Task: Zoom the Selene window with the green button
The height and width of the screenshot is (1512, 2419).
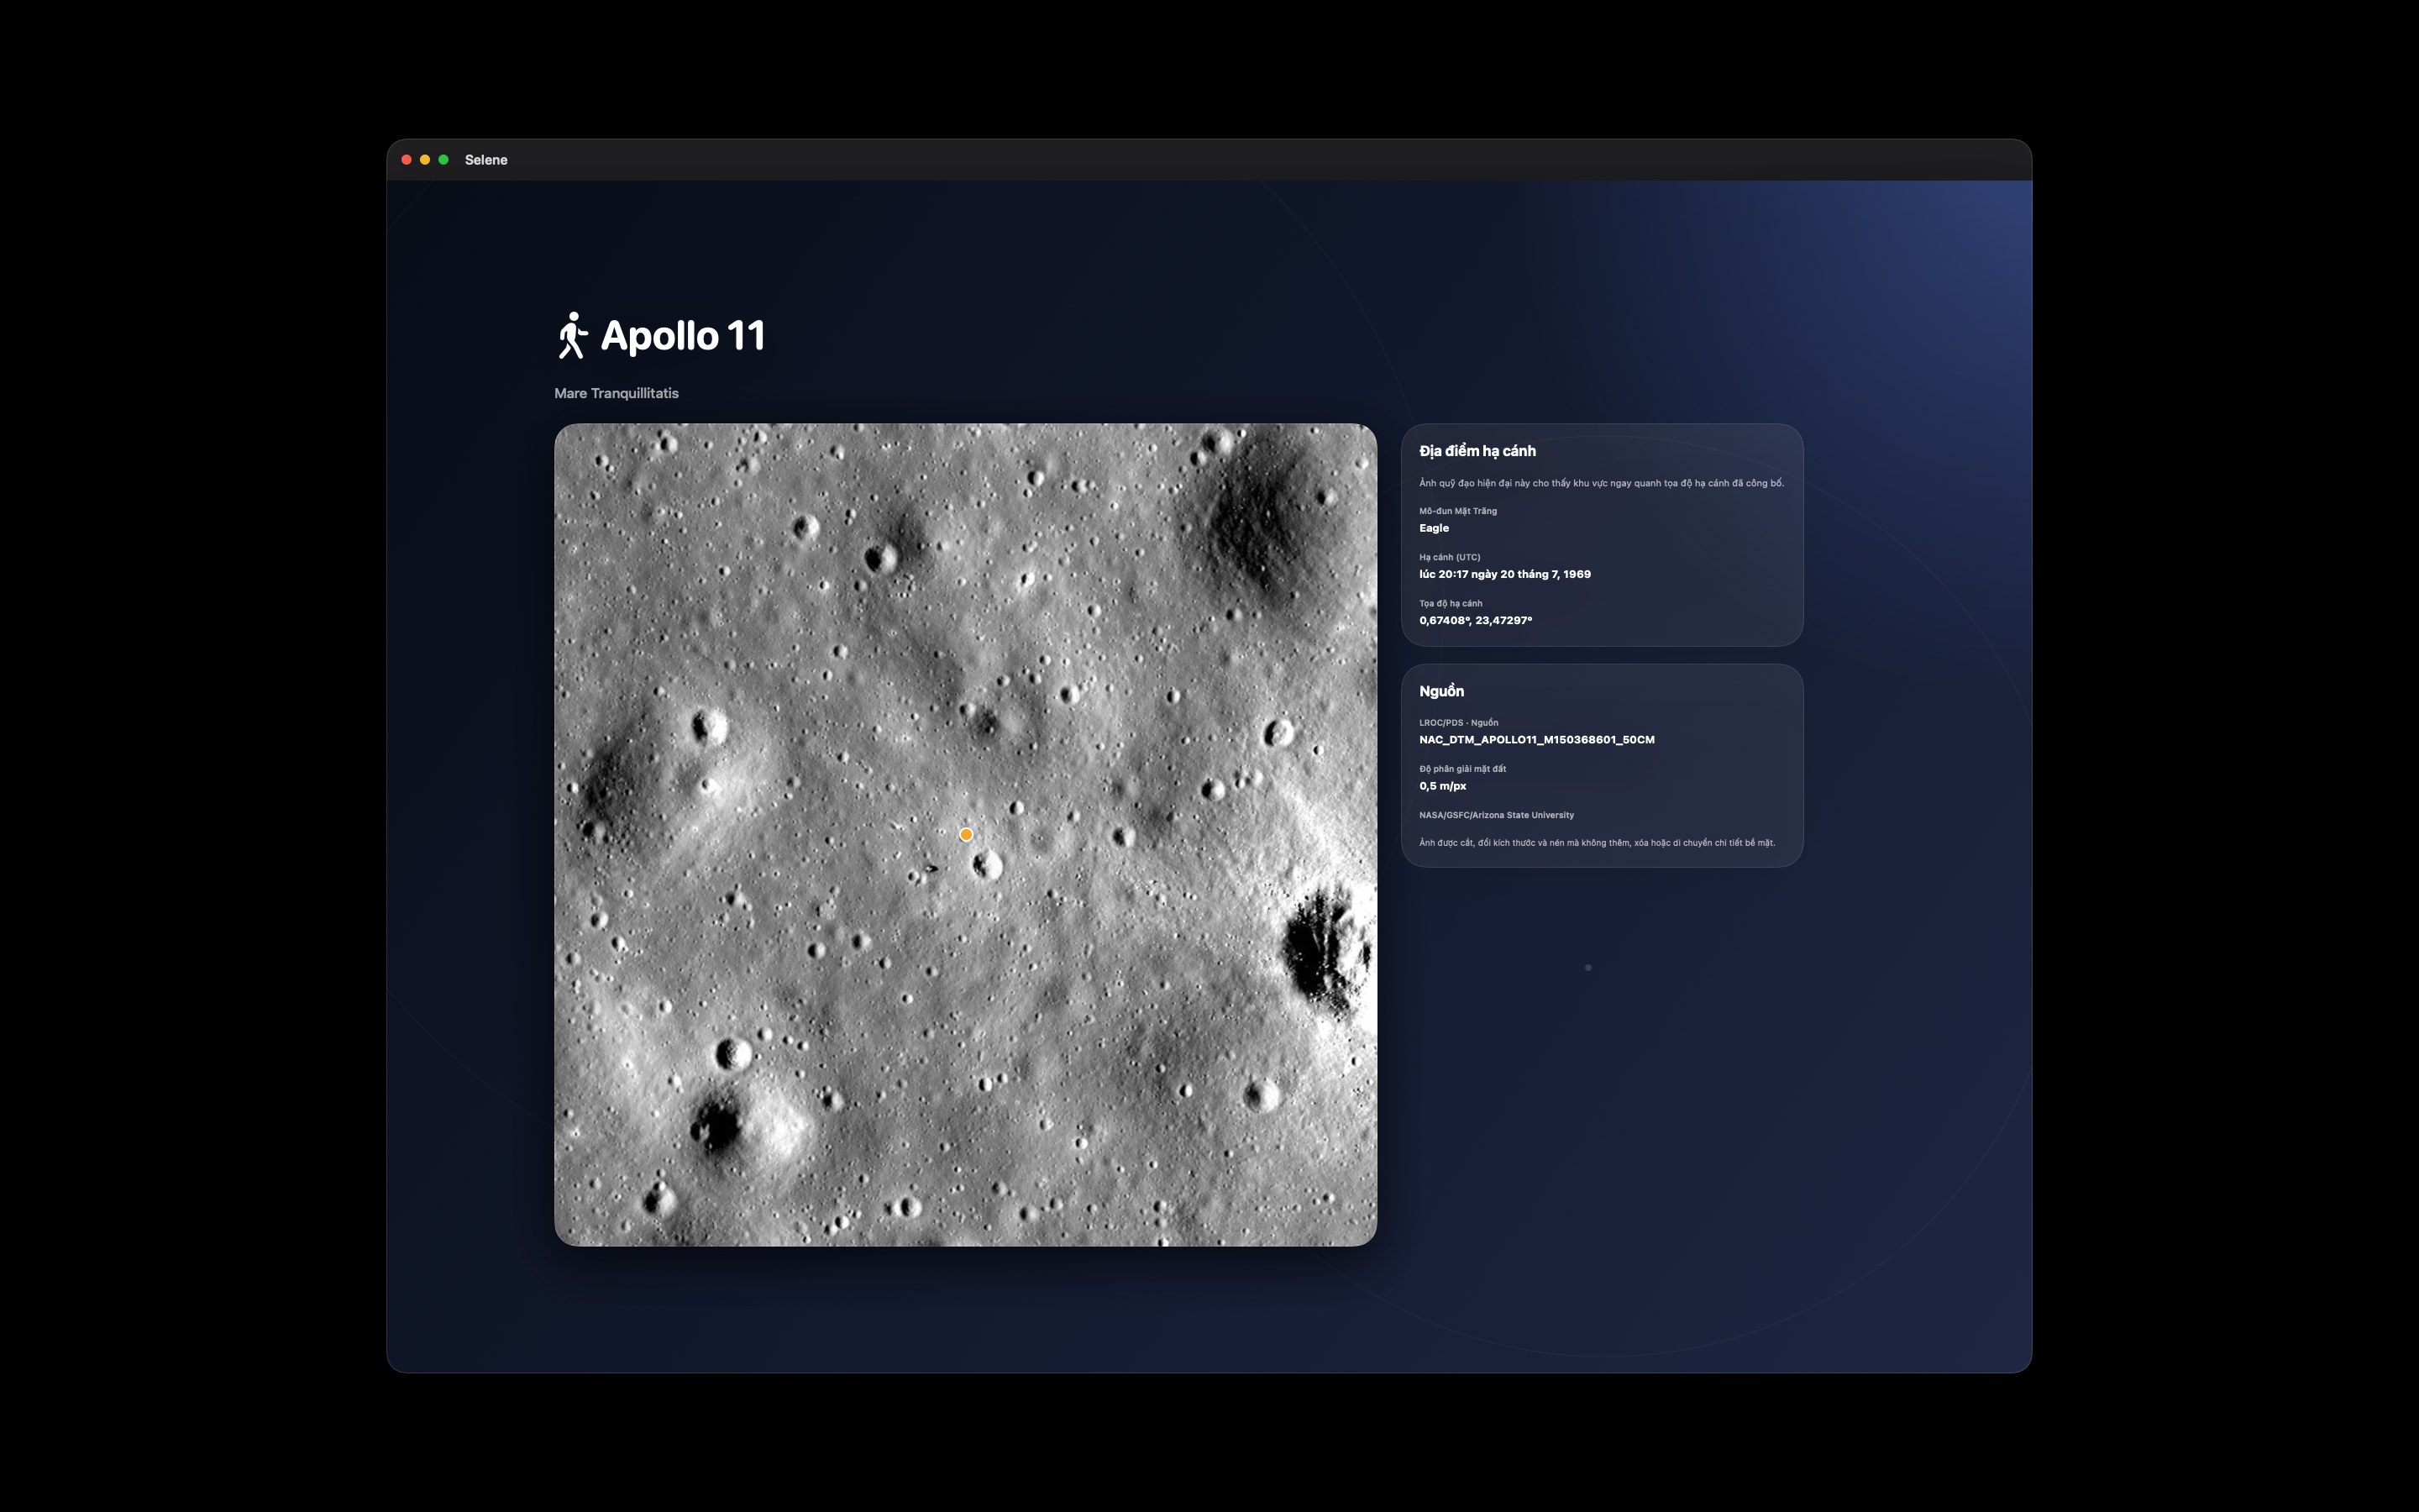Action: pyautogui.click(x=443, y=160)
